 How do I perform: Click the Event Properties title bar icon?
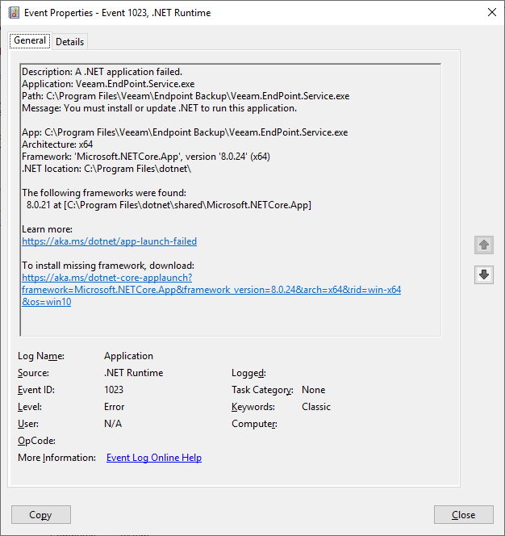(14, 13)
